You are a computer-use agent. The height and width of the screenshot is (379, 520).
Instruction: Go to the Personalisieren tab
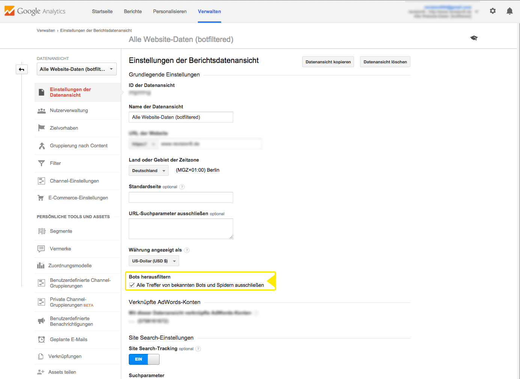click(x=170, y=12)
